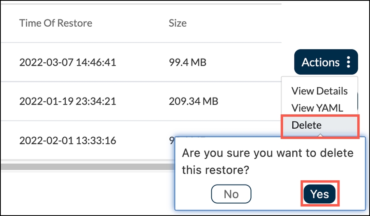Click the 99.4 MB size cell
The width and height of the screenshot is (370, 216).
[187, 63]
